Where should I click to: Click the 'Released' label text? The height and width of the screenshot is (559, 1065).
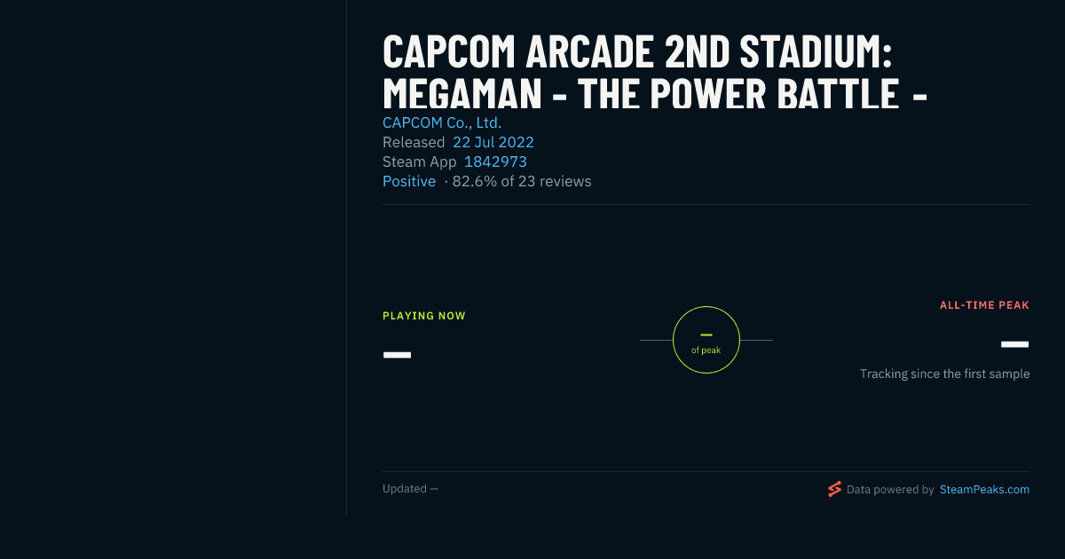point(414,142)
